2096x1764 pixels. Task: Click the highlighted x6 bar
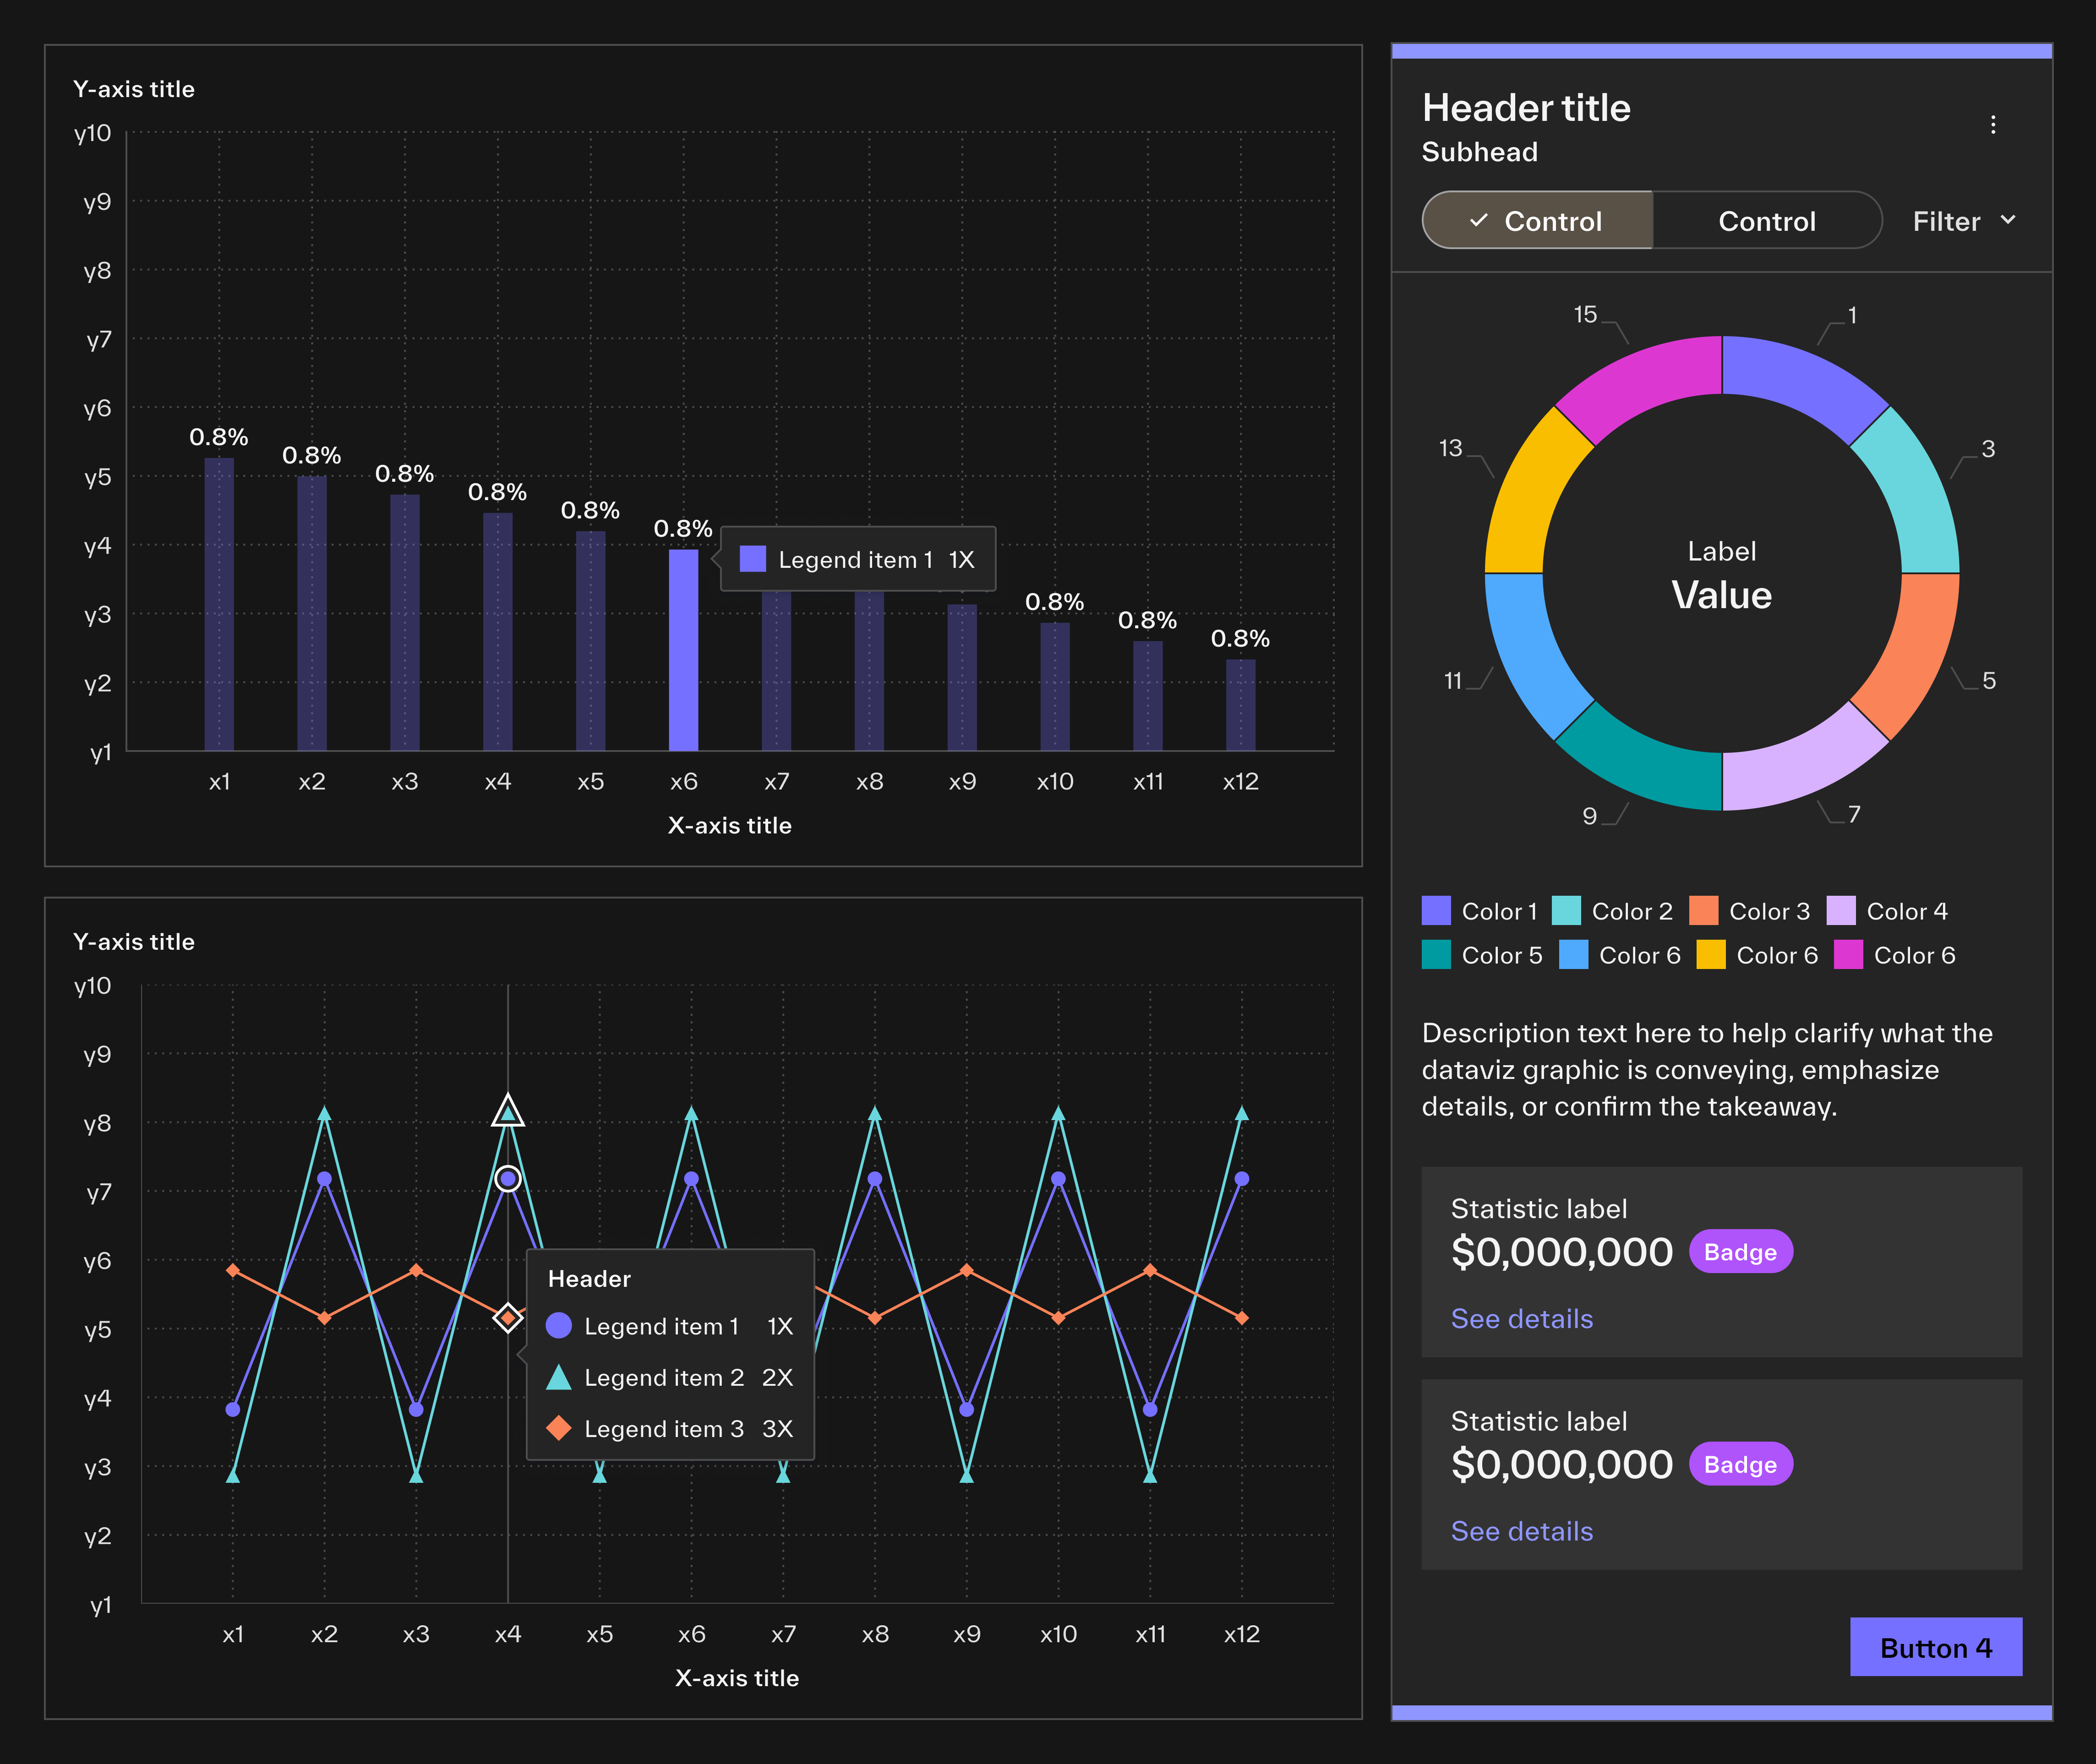684,650
